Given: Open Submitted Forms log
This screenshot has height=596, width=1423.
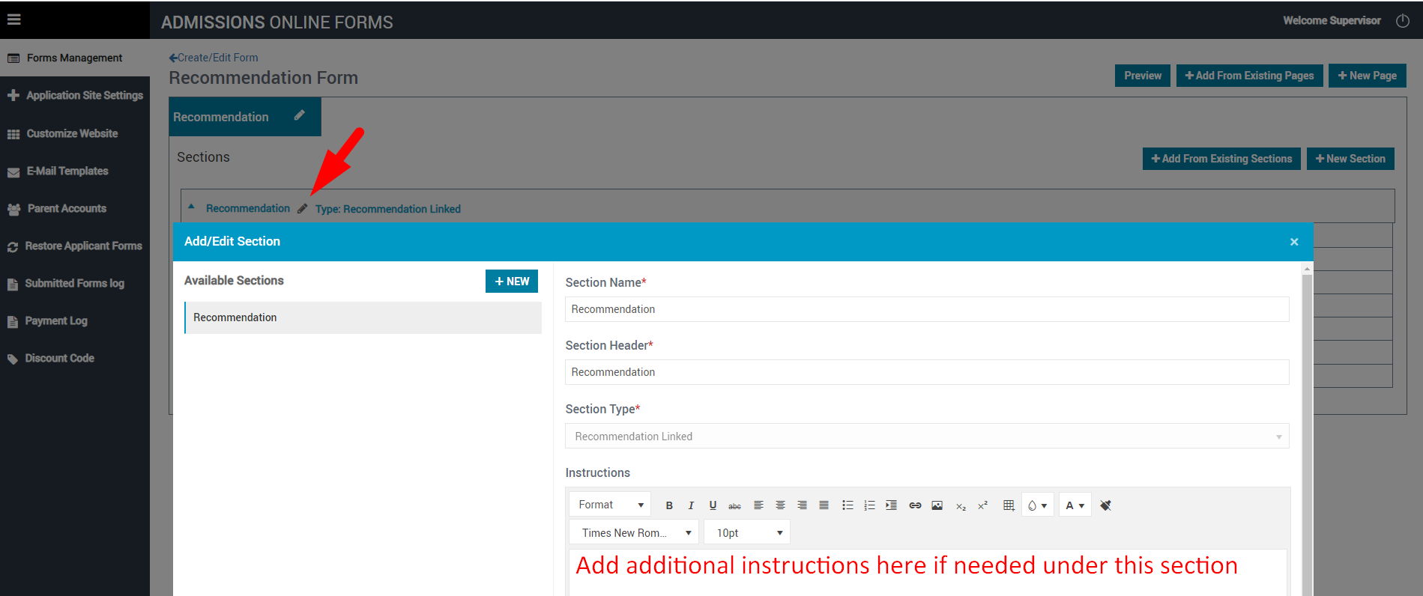Looking at the screenshot, I should (x=75, y=283).
